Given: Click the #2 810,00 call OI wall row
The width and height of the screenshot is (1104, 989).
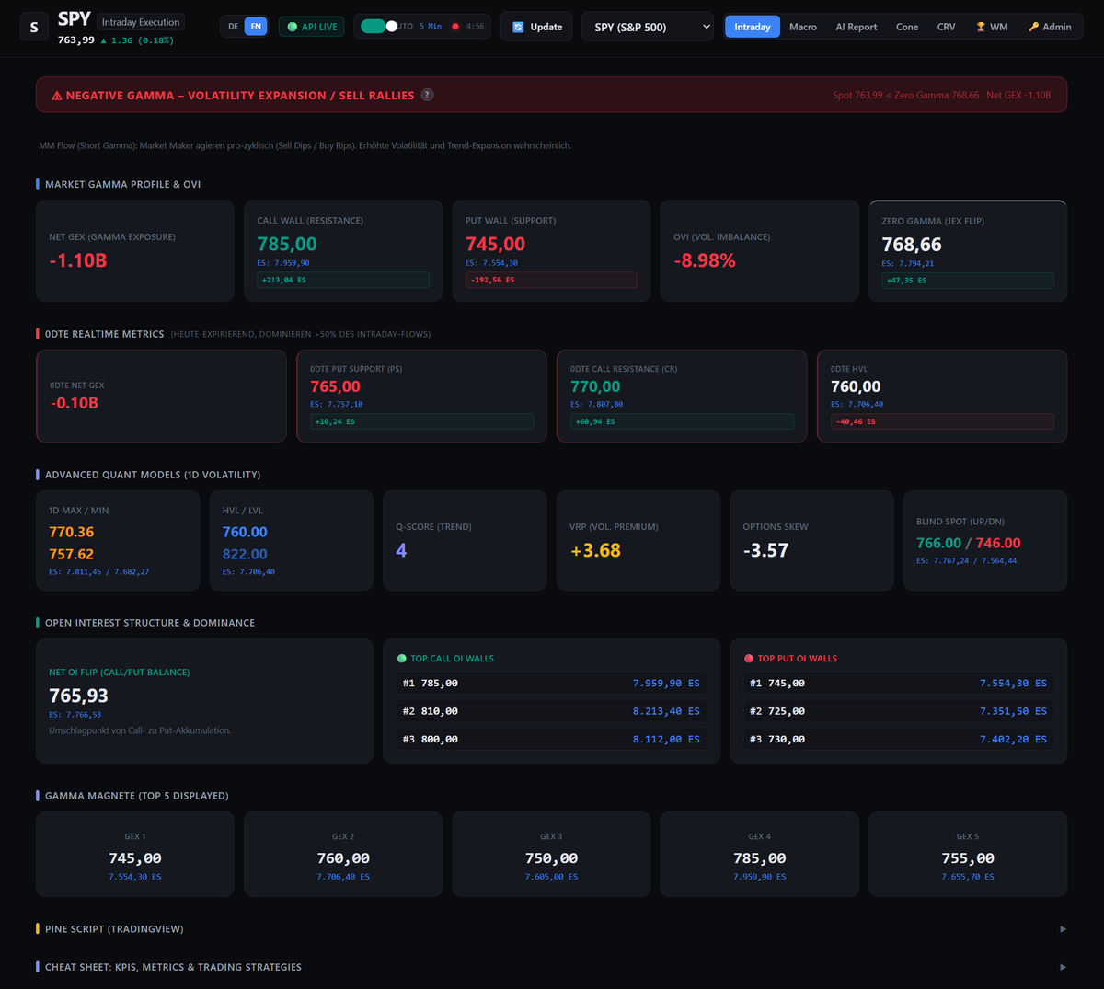Looking at the screenshot, I should [x=550, y=711].
